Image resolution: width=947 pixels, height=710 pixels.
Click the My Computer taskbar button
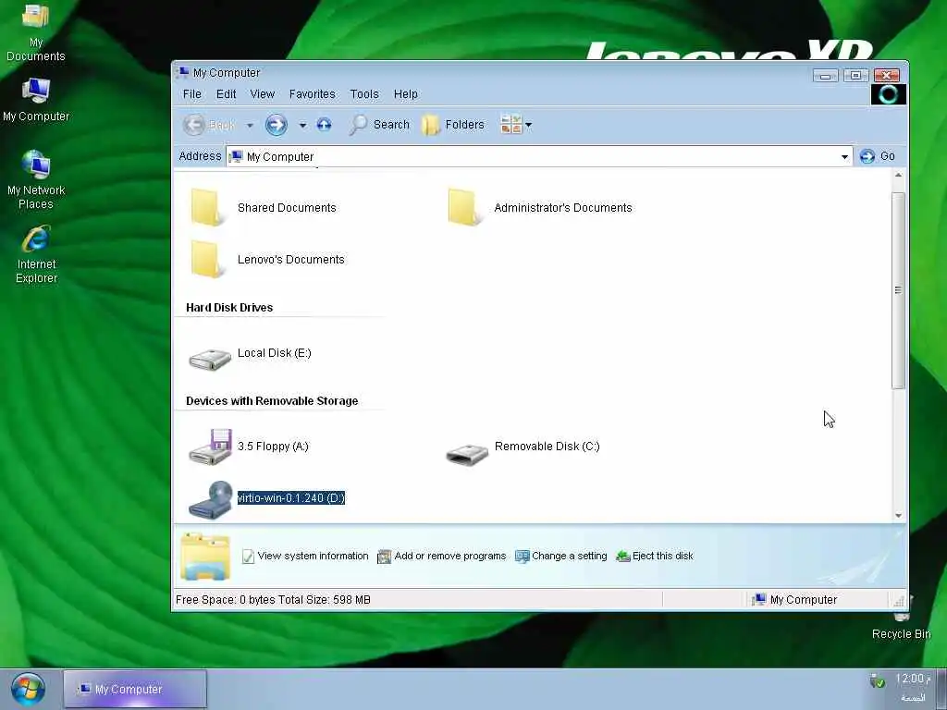pyautogui.click(x=135, y=689)
